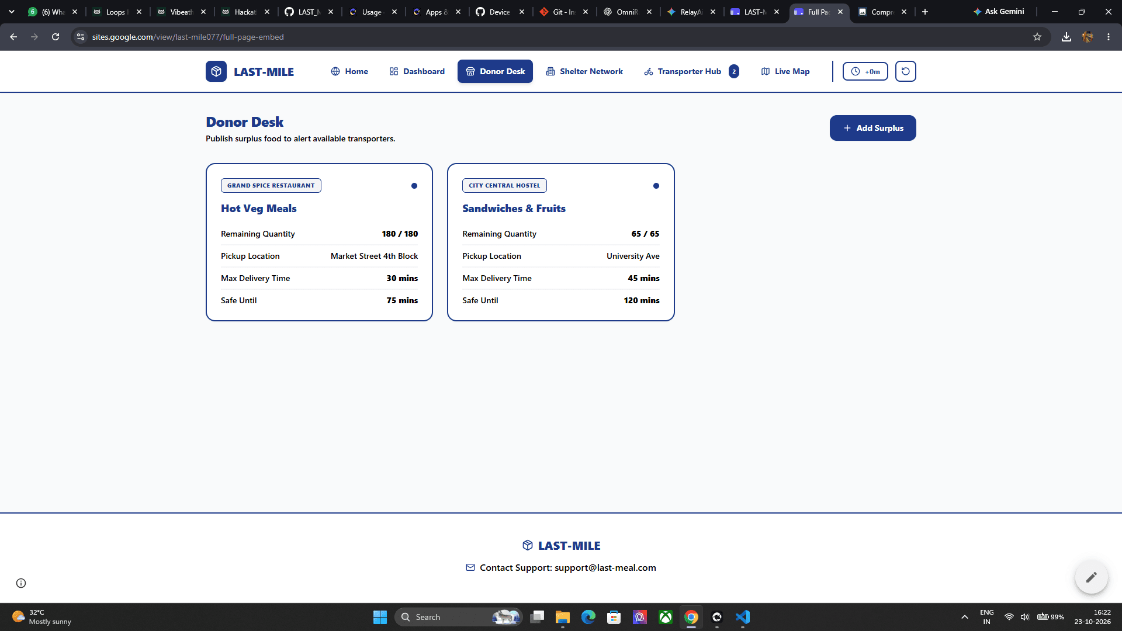Click the footer LAST-MILE logo
The width and height of the screenshot is (1122, 631).
click(561, 545)
